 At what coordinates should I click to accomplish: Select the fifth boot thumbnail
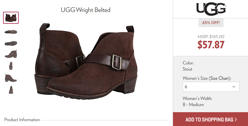coord(11,66)
